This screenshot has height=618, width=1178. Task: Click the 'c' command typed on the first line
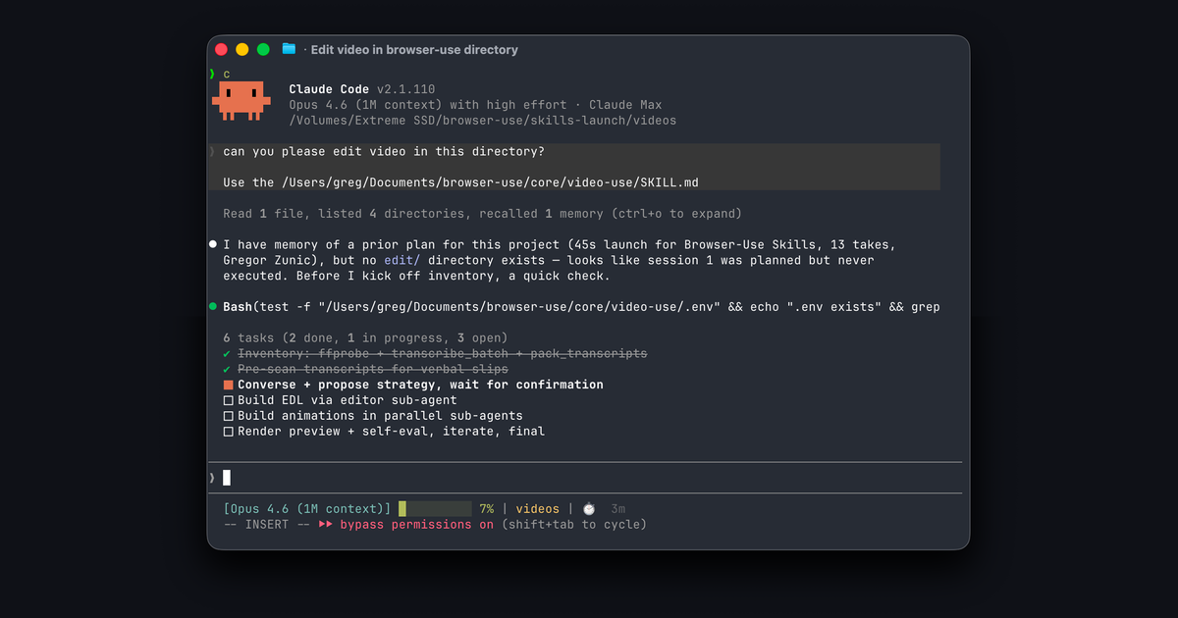tap(227, 75)
